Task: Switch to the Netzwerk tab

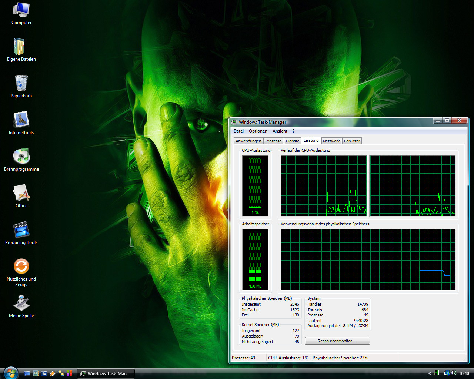Action: coord(331,141)
